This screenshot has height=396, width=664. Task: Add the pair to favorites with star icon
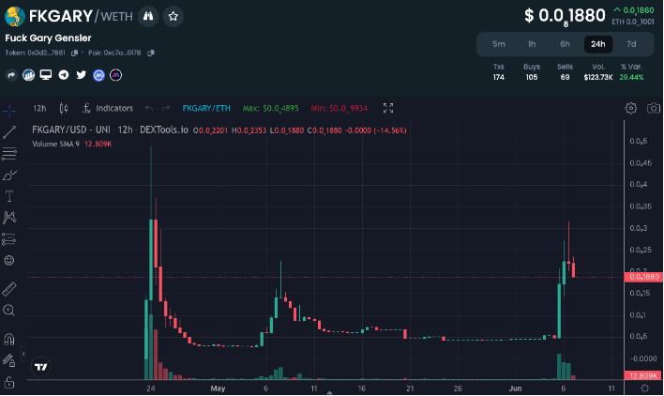pyautogui.click(x=174, y=16)
